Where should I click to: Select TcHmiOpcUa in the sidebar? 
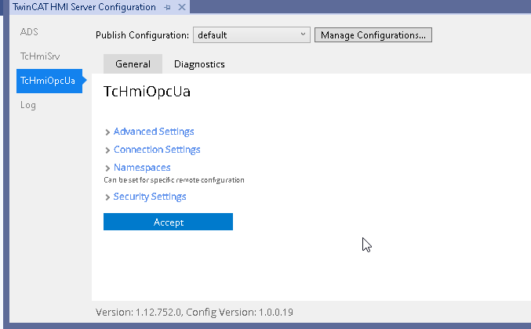point(49,81)
